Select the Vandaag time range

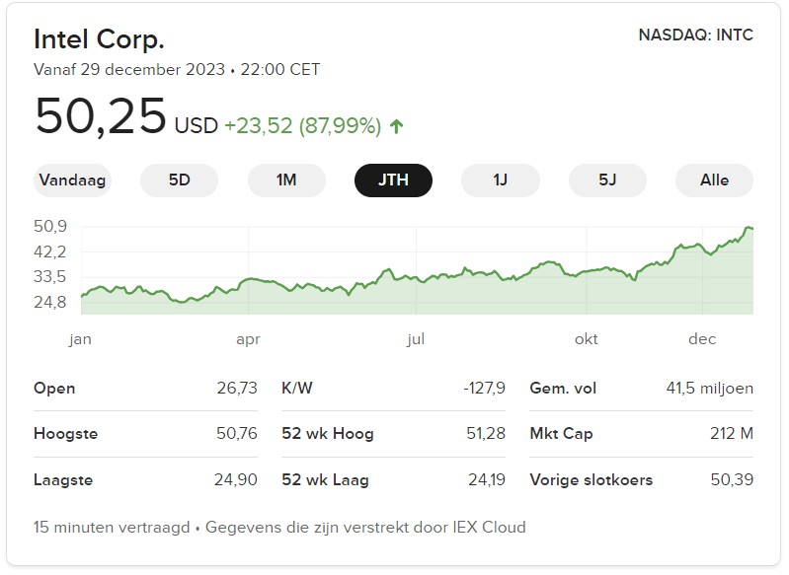pos(72,180)
